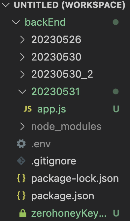Collapse the backEnd folder chevron
130x221 pixels.
(16, 22)
